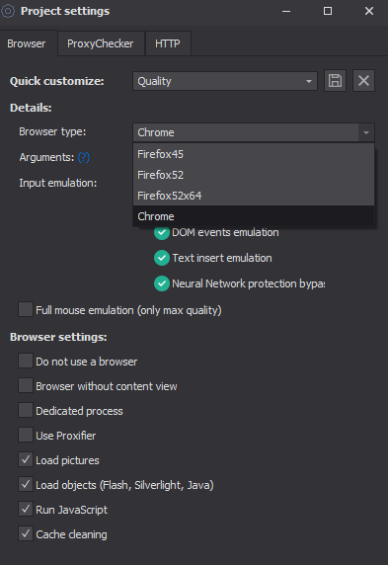Viewport: 388px width, 565px height.
Task: Select Firefox45 from browser list
Action: click(x=254, y=154)
